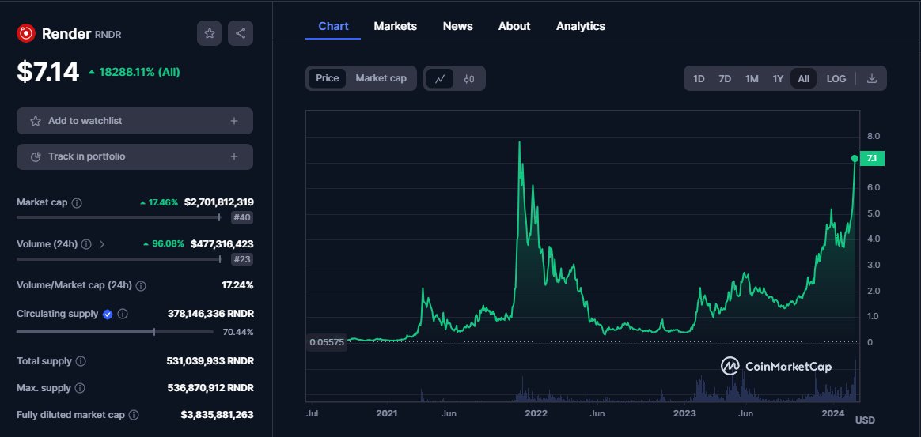Add Render to watchlist
The width and height of the screenshot is (921, 437).
coord(135,121)
